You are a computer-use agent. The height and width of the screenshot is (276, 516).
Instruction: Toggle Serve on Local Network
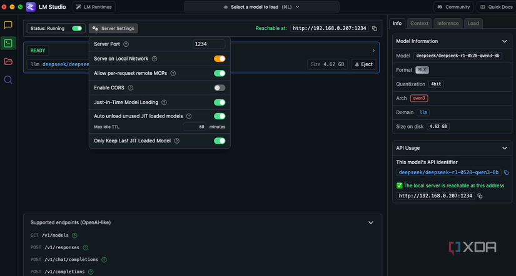pos(220,59)
